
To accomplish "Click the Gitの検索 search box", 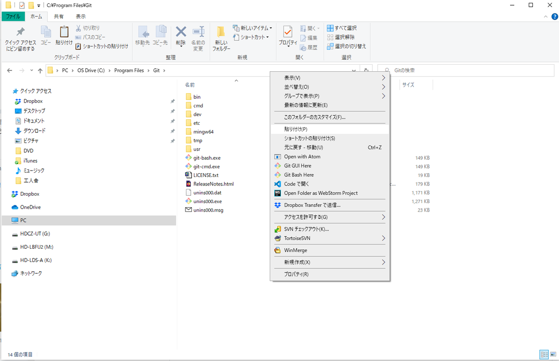I will tap(466, 70).
